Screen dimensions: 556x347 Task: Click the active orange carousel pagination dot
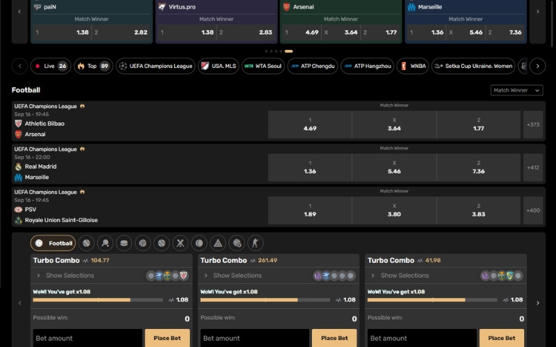point(288,51)
